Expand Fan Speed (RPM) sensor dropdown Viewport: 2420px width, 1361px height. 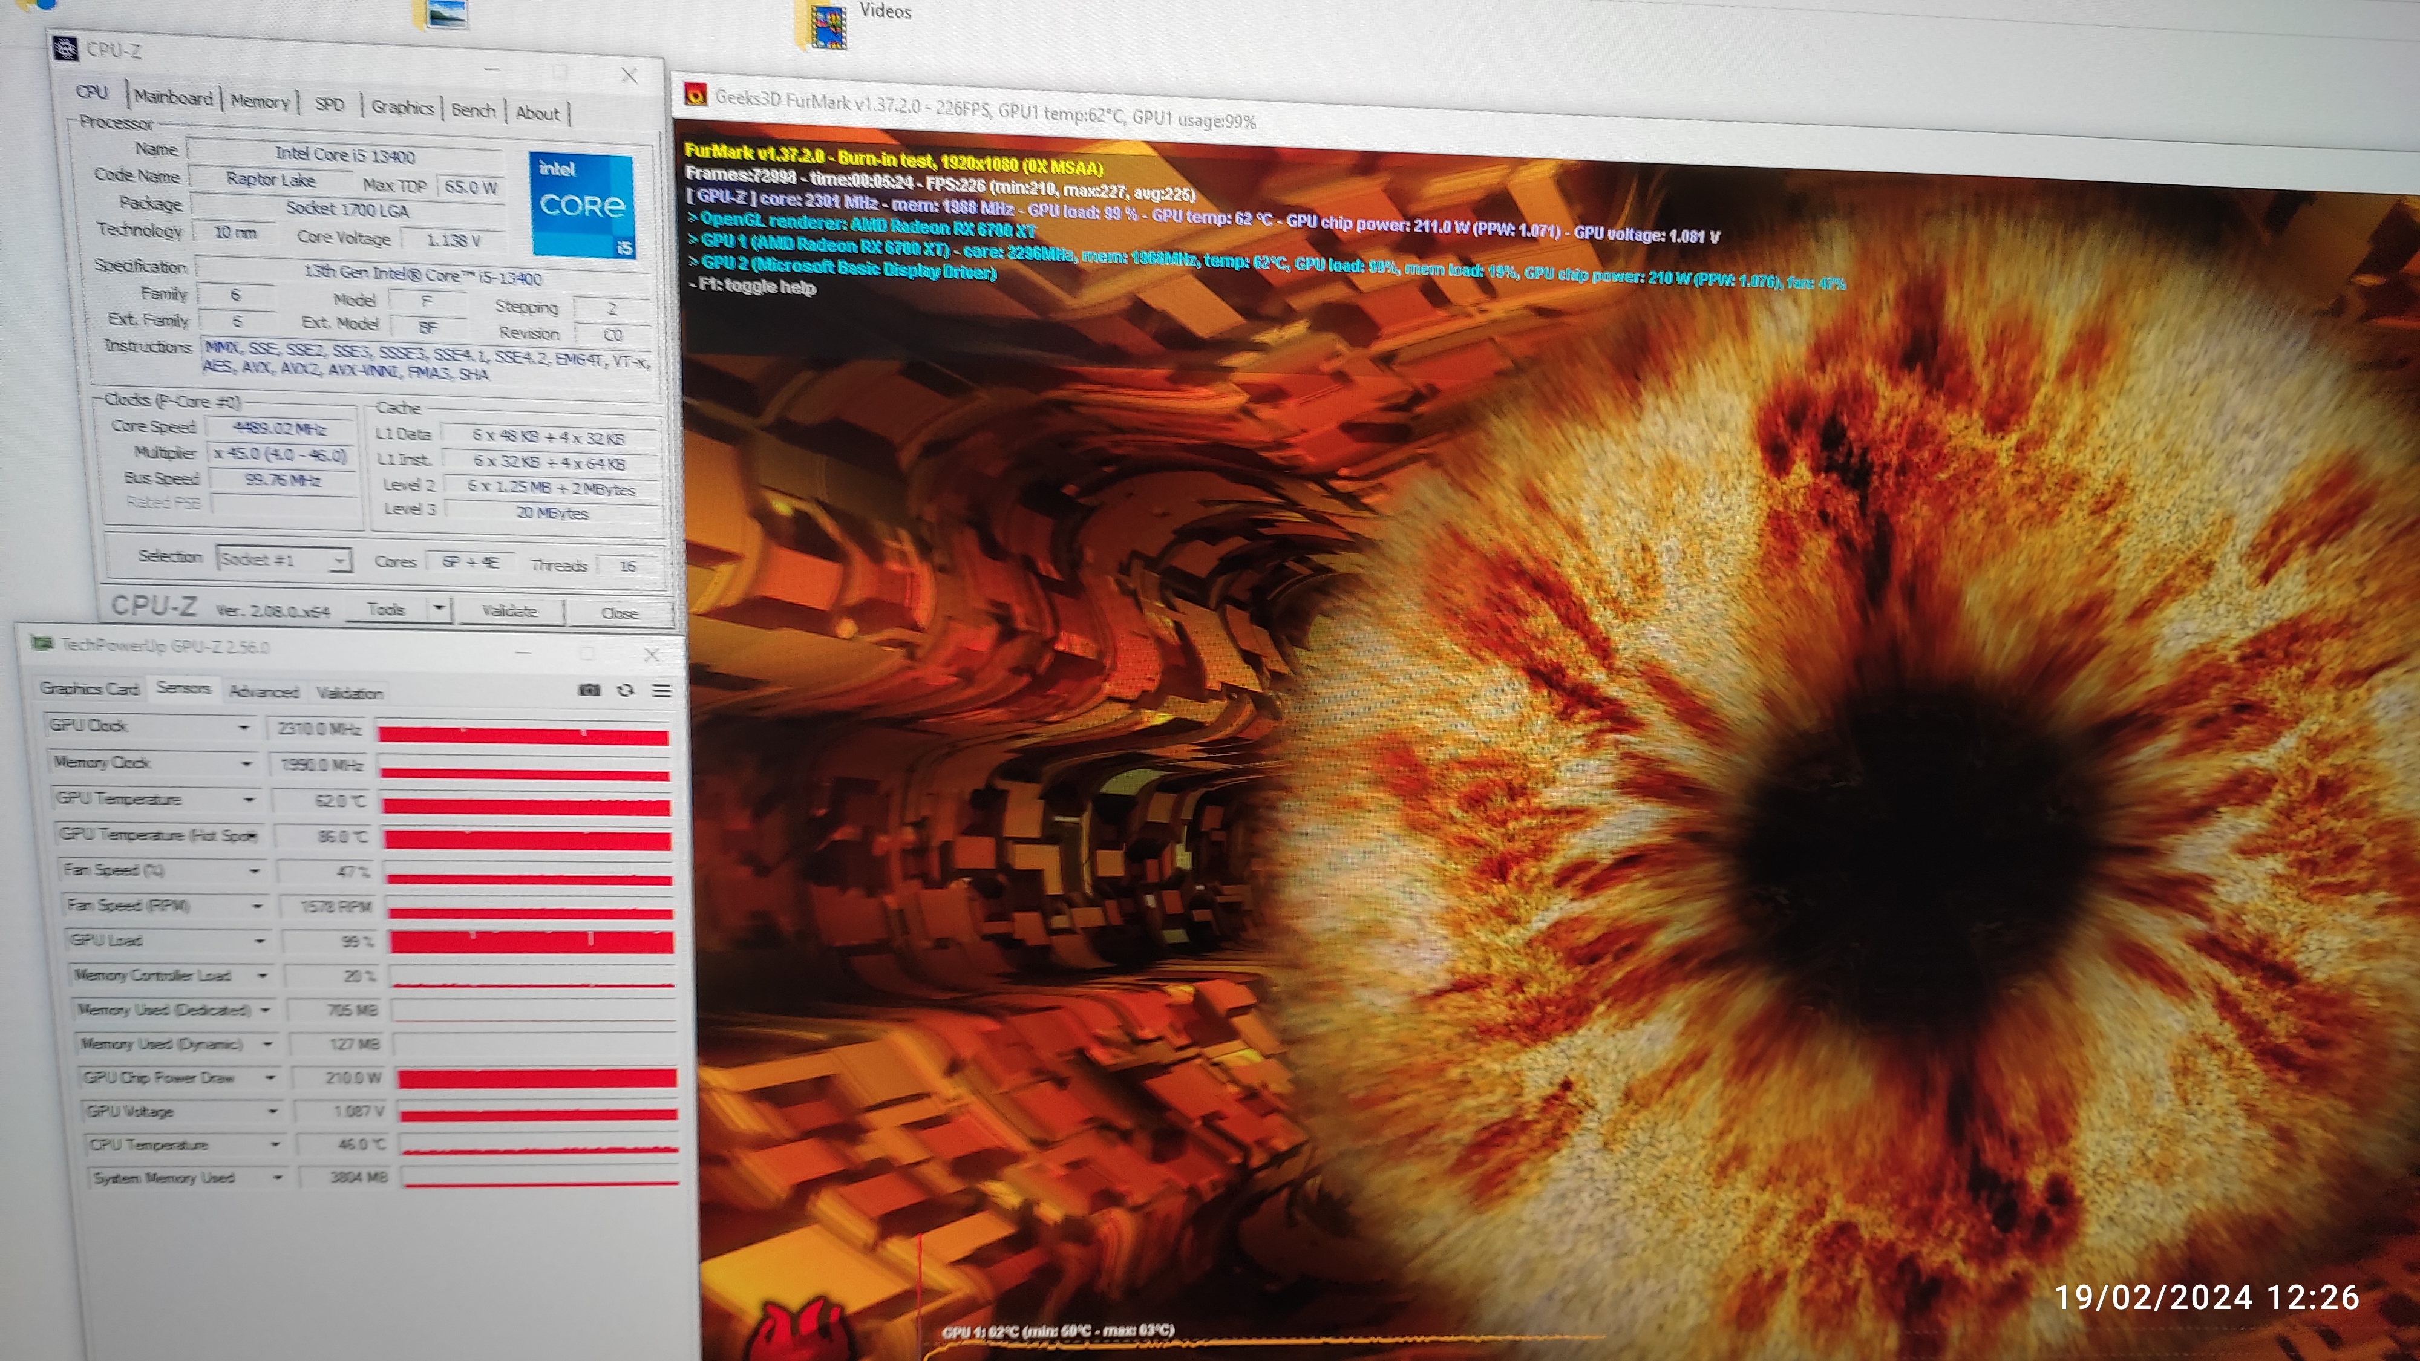tap(257, 906)
